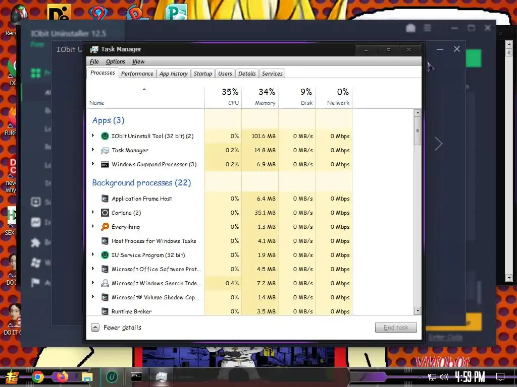Click the clock showing 4:59 PM
Image resolution: width=517 pixels, height=387 pixels.
[470, 377]
